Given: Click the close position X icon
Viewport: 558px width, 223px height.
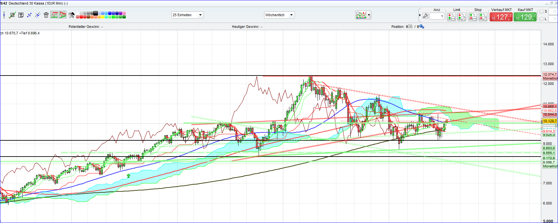Looking at the screenshot, I should coord(410,27).
